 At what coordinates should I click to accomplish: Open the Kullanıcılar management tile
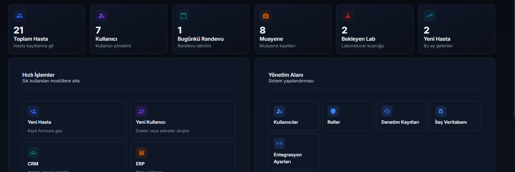(294, 116)
